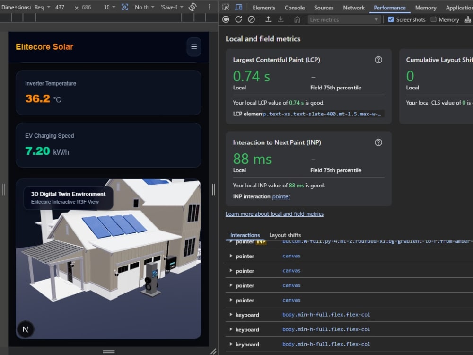473x355 pixels.
Task: Switch to the Memory panel tab
Action: pos(426,8)
